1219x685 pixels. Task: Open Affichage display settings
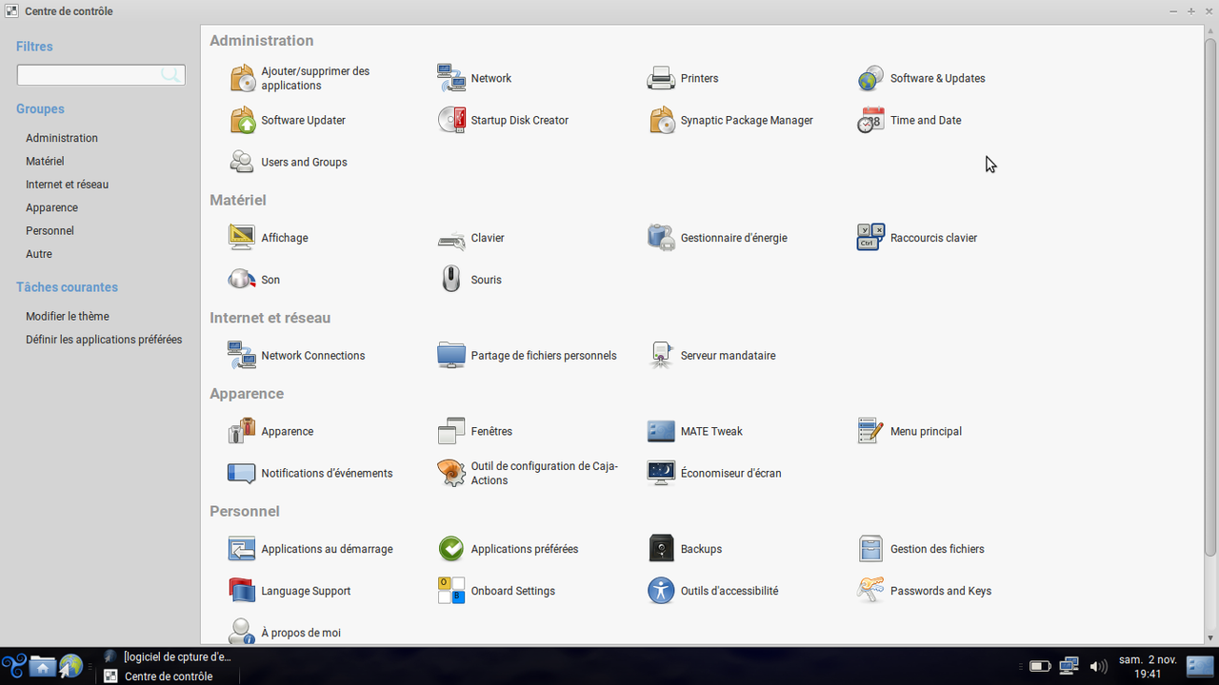(x=269, y=238)
